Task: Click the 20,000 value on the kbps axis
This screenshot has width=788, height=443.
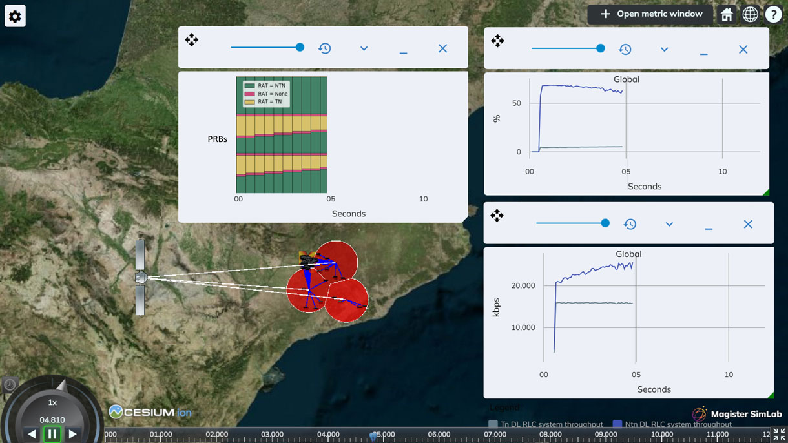Action: pos(523,285)
